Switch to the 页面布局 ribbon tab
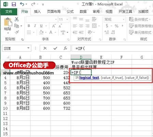The image size is (153, 137). [x=54, y=12]
